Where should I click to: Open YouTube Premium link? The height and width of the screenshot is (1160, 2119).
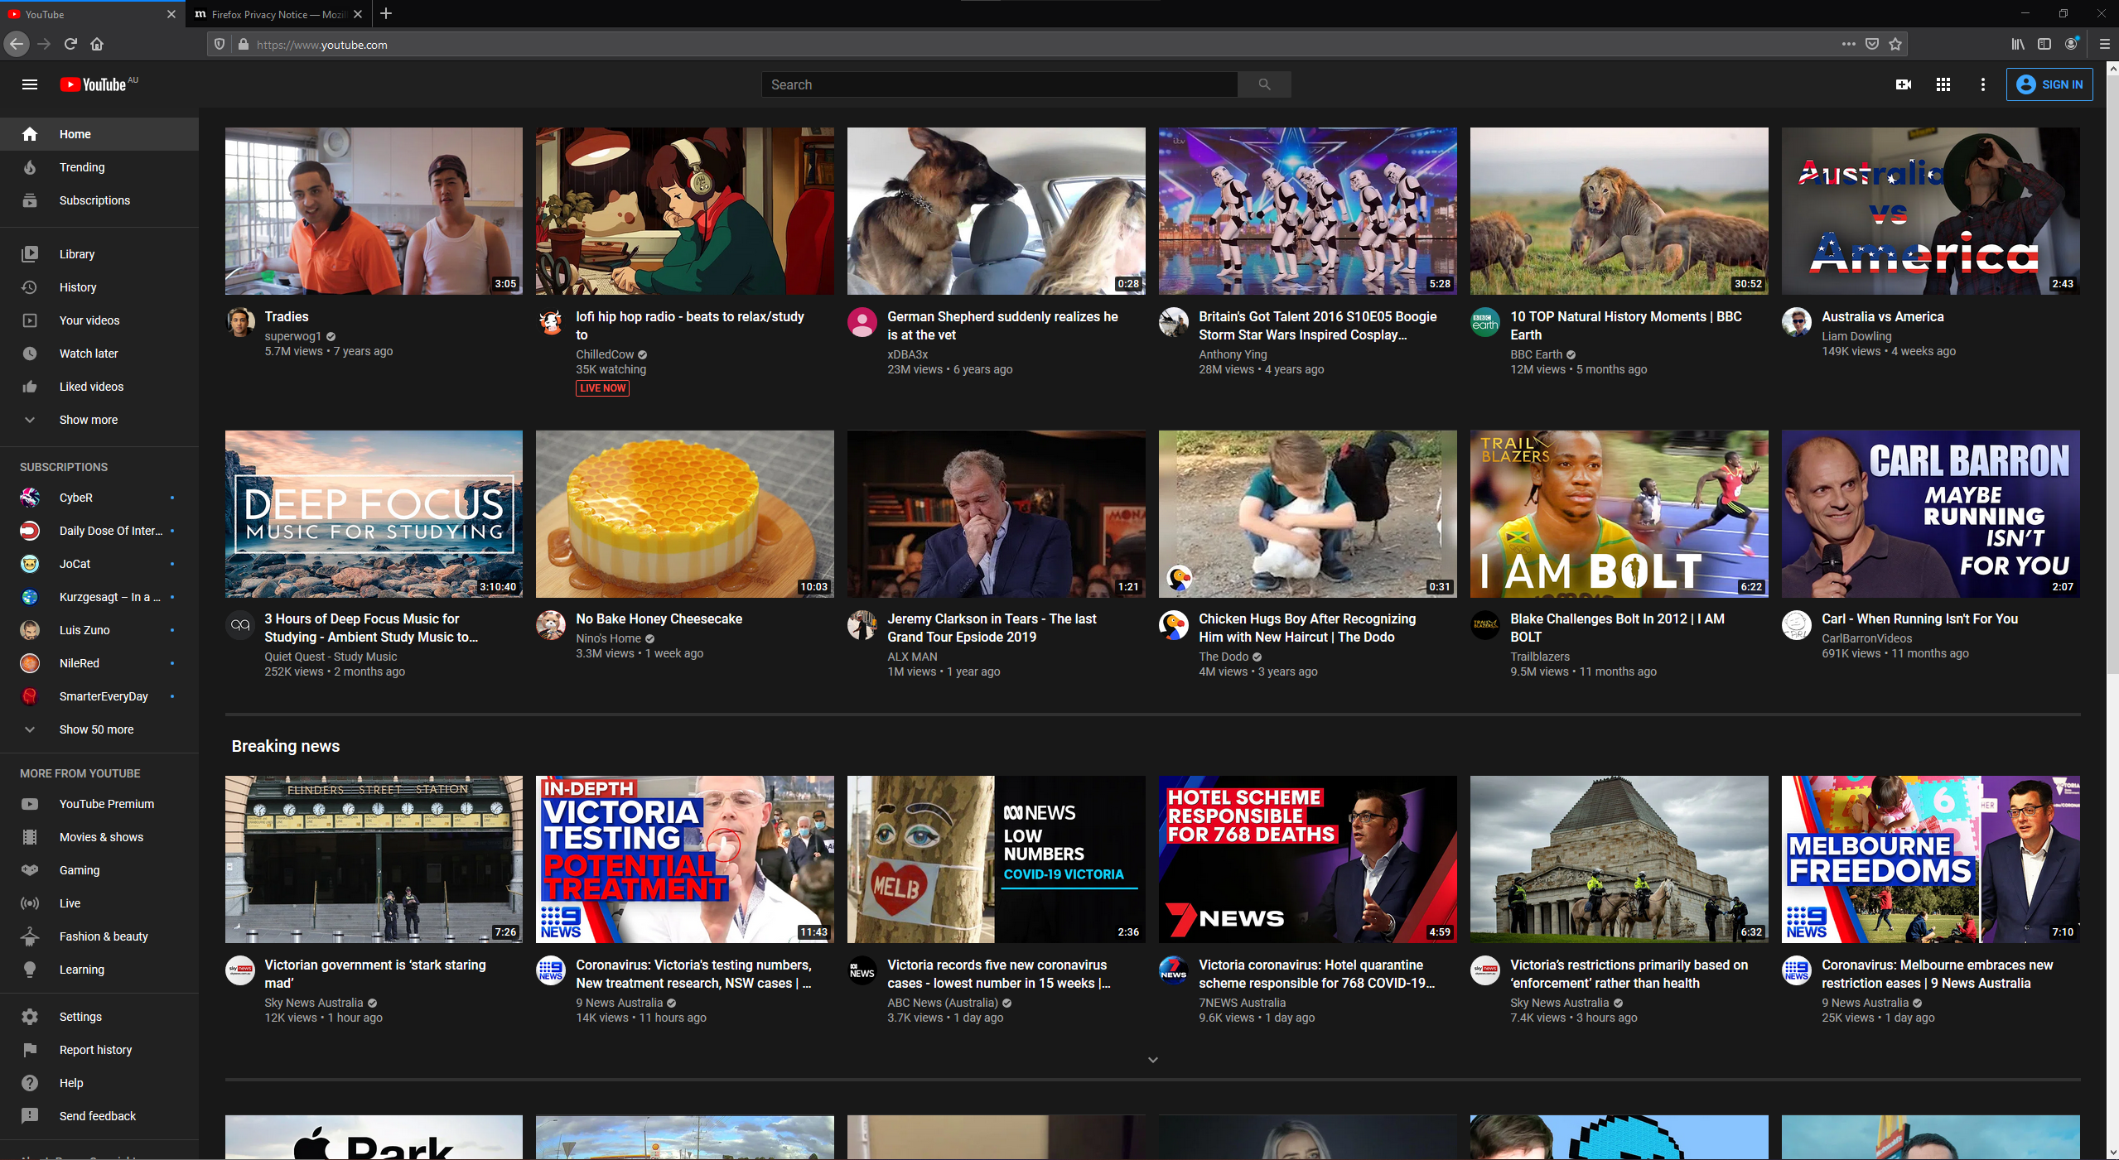coord(99,804)
